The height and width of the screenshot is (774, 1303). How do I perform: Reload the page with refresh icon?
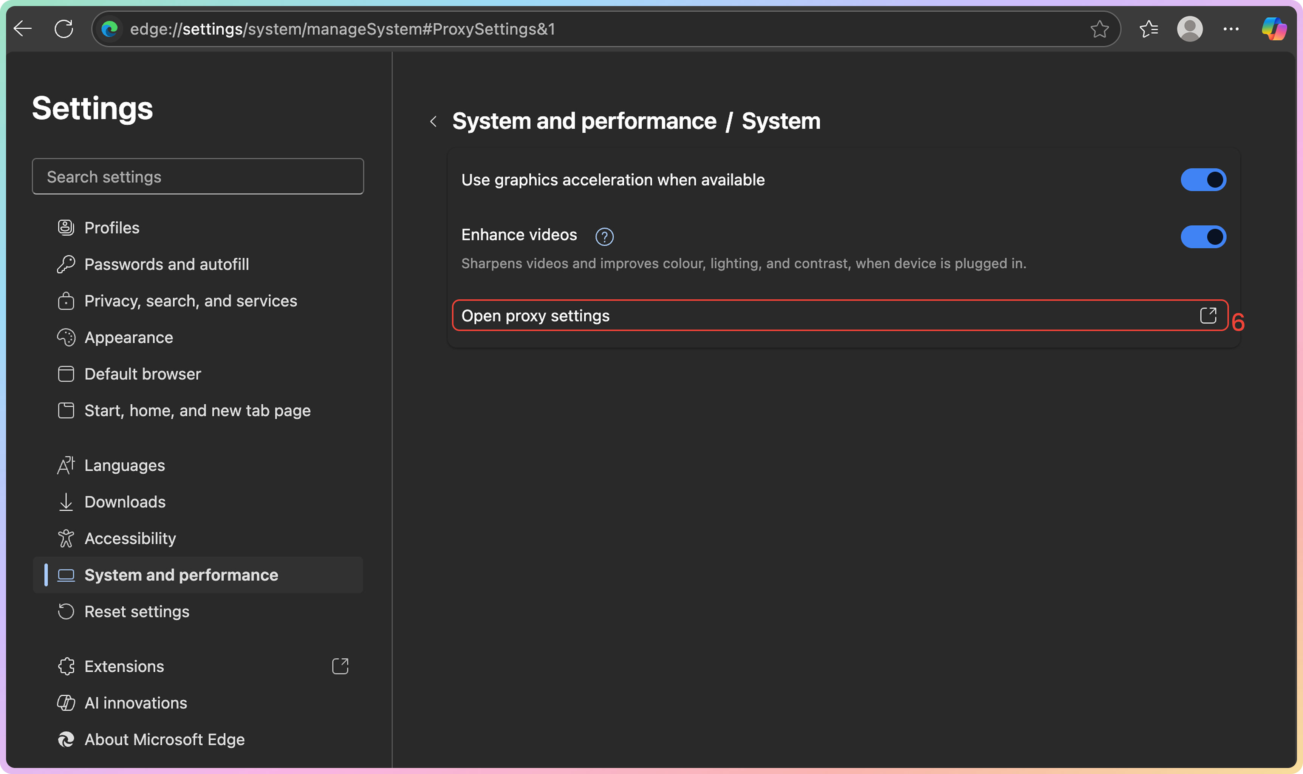point(64,29)
